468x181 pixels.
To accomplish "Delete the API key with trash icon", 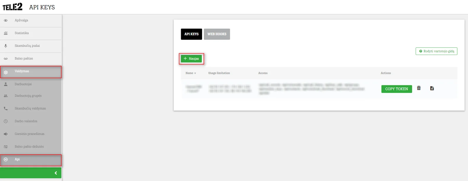I will click(419, 88).
